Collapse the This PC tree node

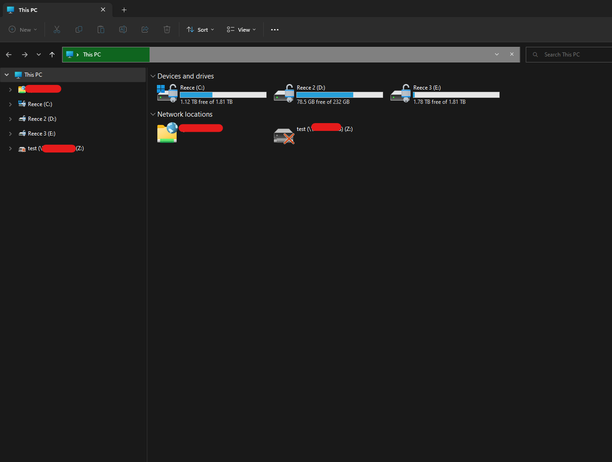6,75
